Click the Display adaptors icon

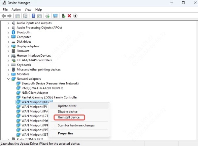(14, 46)
